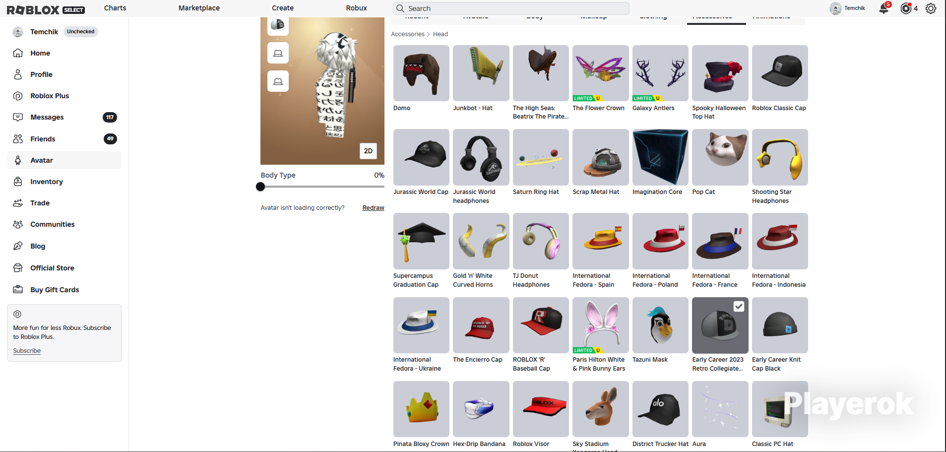Select The Flower Crown thumbnail
Viewport: 946px width, 452px height.
(x=601, y=73)
